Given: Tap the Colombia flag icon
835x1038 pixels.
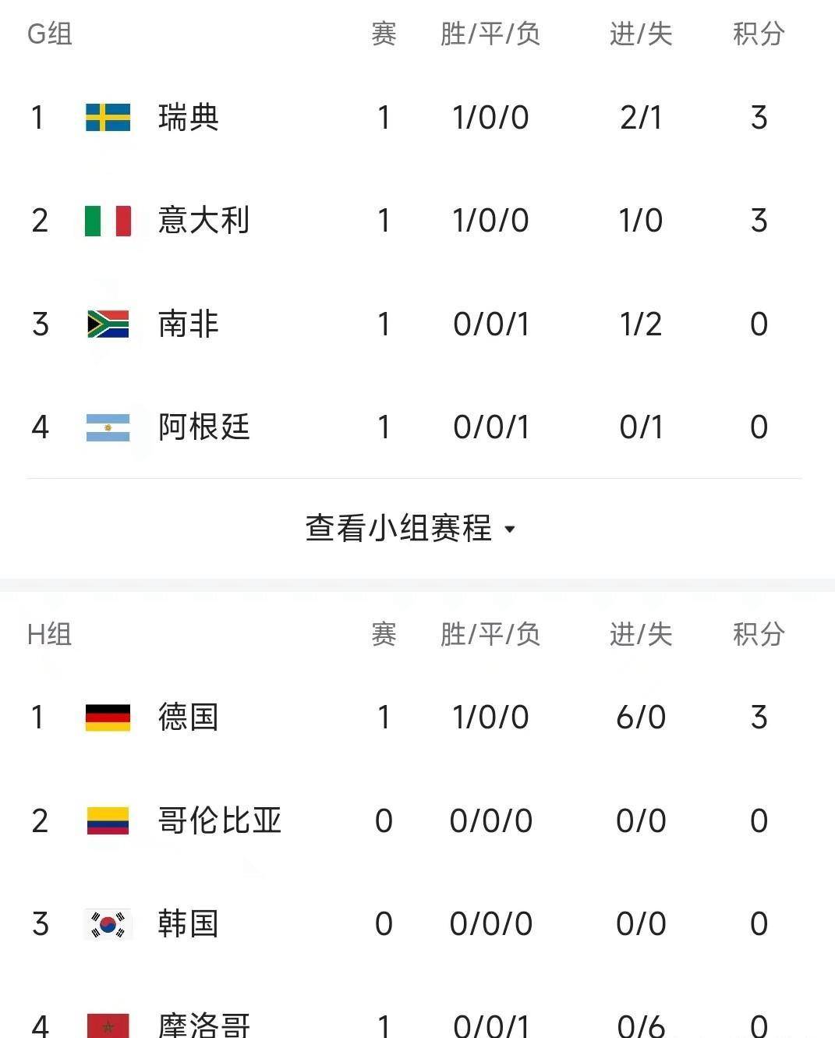Looking at the screenshot, I should [108, 820].
